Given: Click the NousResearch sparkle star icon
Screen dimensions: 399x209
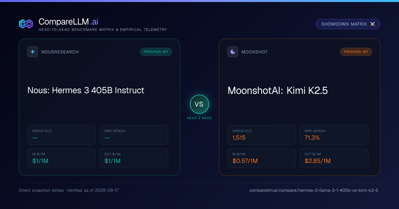Looking at the screenshot, I should [33, 52].
